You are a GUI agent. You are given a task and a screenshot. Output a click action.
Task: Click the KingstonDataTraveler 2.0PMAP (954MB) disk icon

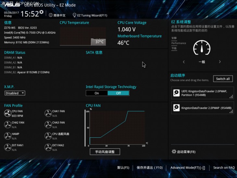(176, 108)
